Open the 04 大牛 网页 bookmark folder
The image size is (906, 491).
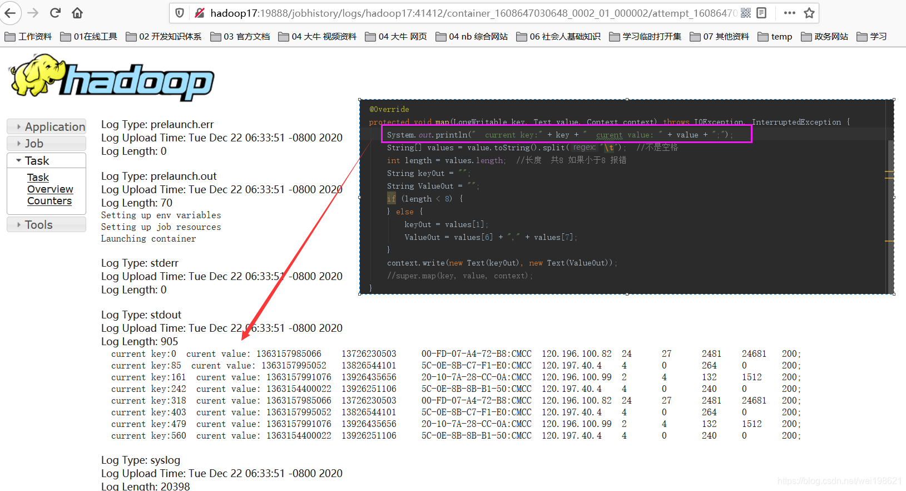click(396, 37)
